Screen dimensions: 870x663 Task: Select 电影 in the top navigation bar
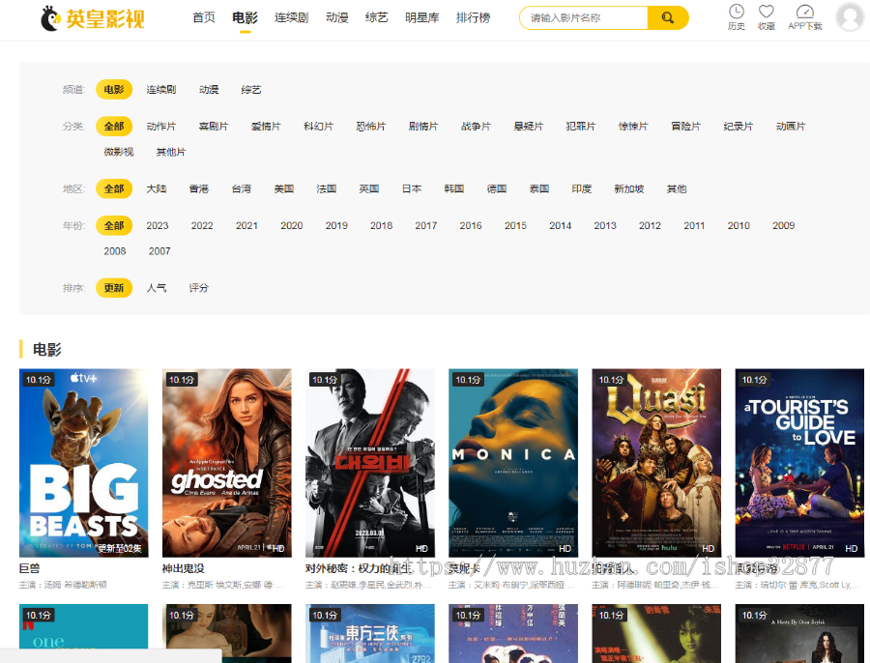245,17
